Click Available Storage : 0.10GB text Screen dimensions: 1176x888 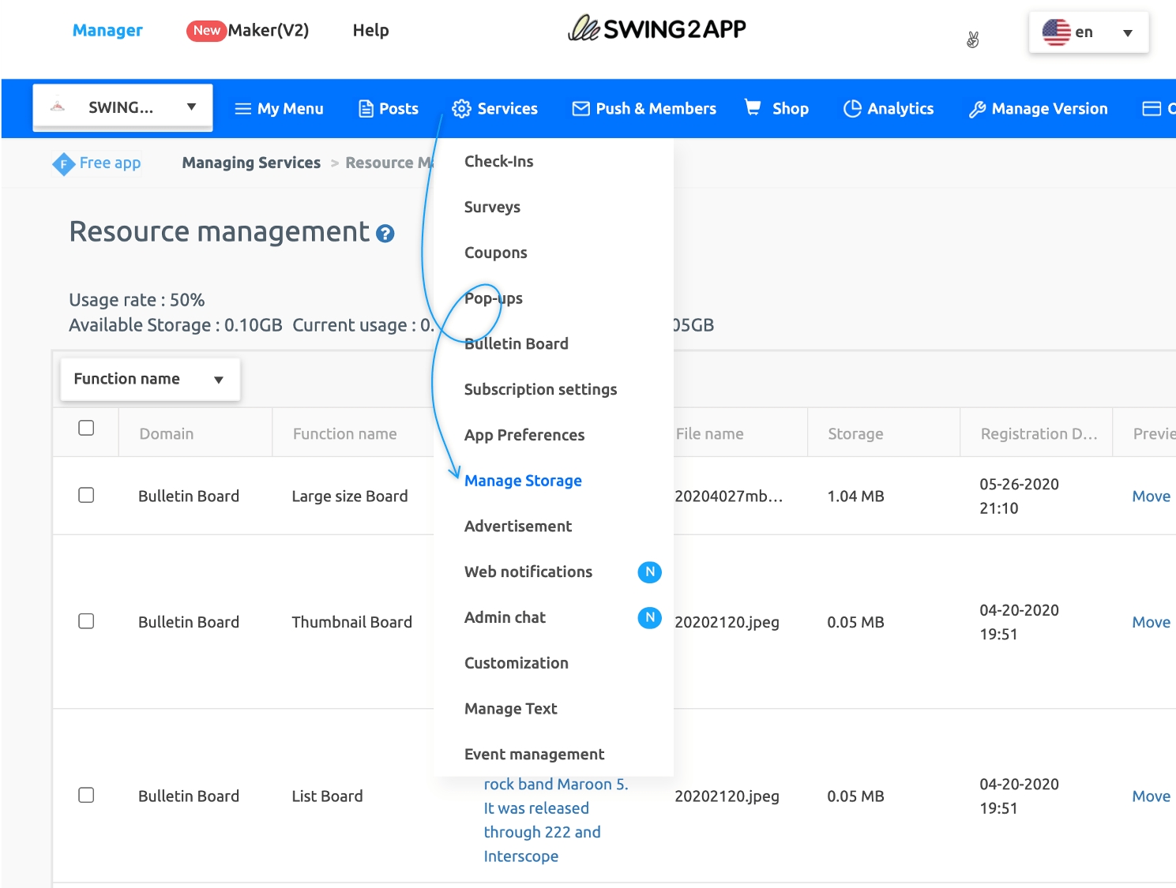(x=175, y=326)
